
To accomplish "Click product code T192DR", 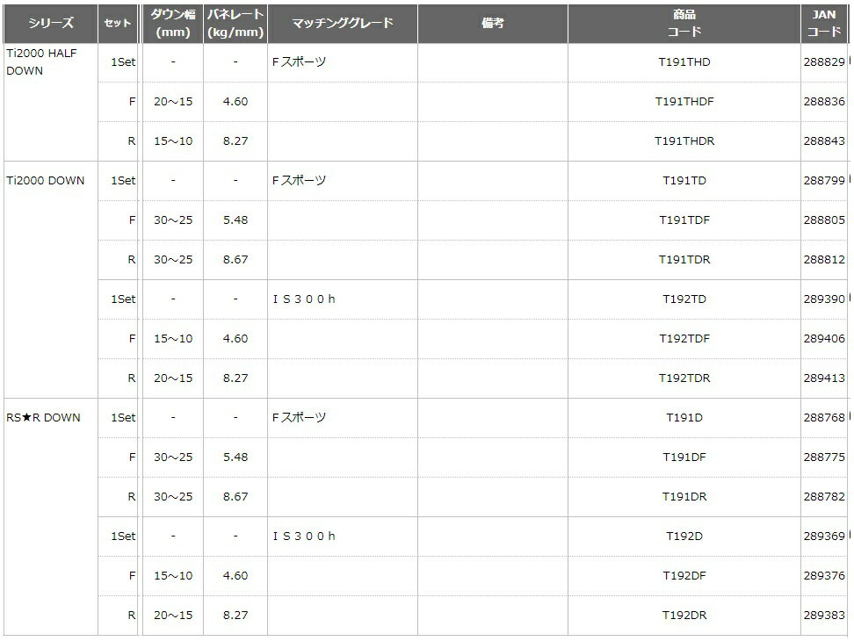I will [684, 616].
